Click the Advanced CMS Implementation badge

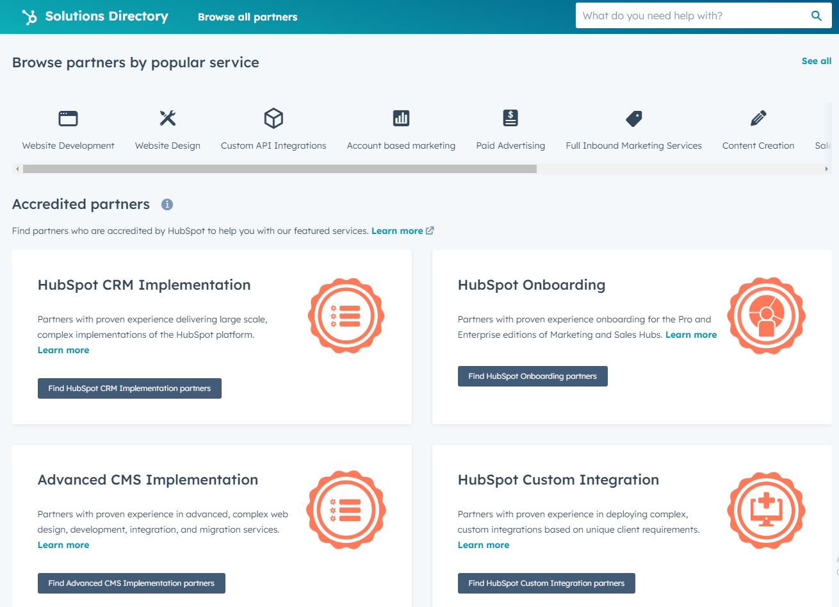[346, 510]
